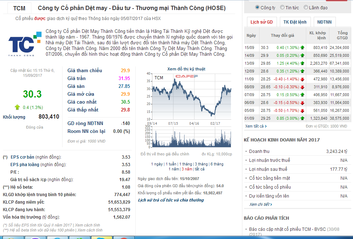Open EPS Xem cách tính footnote link
The image size is (353, 239).
[87, 225]
